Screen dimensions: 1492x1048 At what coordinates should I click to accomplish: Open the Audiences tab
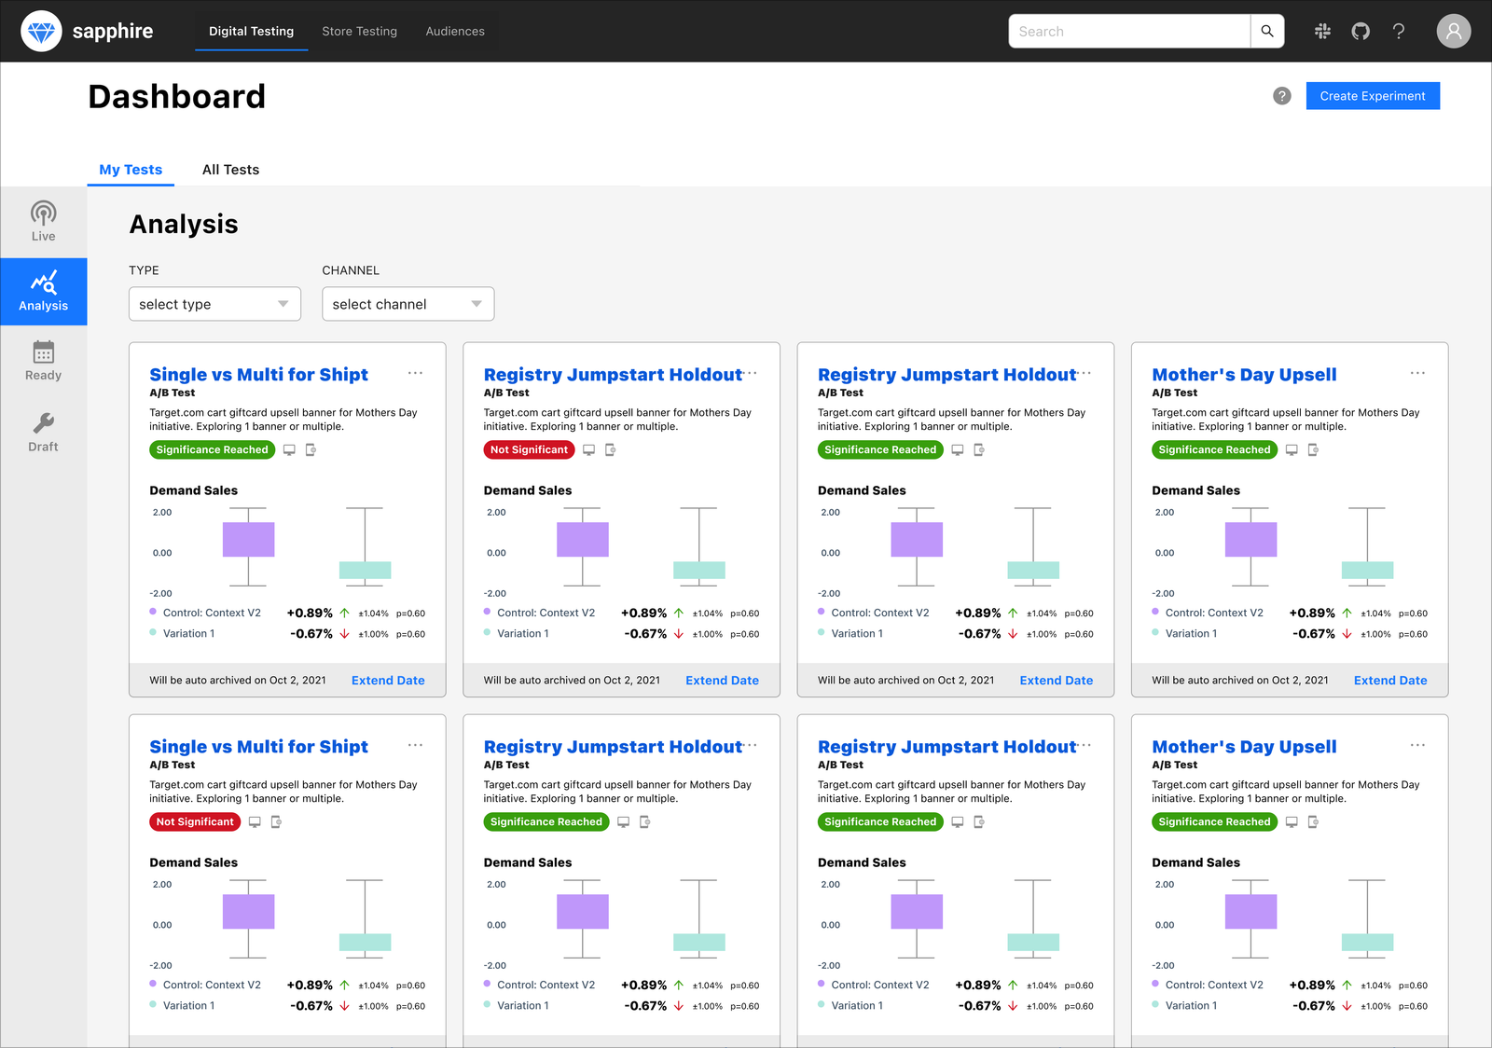click(455, 31)
